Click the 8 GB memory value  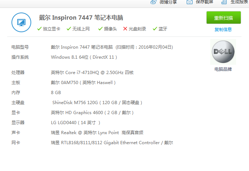click(x=56, y=93)
